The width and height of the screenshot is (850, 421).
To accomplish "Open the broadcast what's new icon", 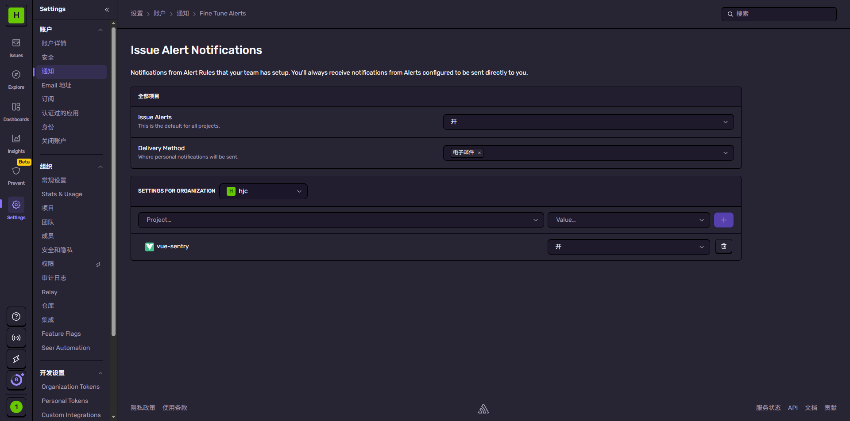I will [16, 338].
